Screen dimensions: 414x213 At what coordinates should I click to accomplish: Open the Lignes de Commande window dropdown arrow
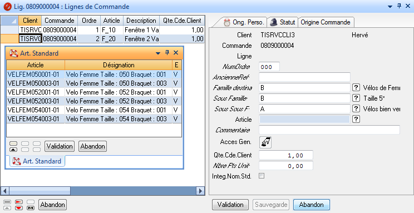(x=390, y=7)
